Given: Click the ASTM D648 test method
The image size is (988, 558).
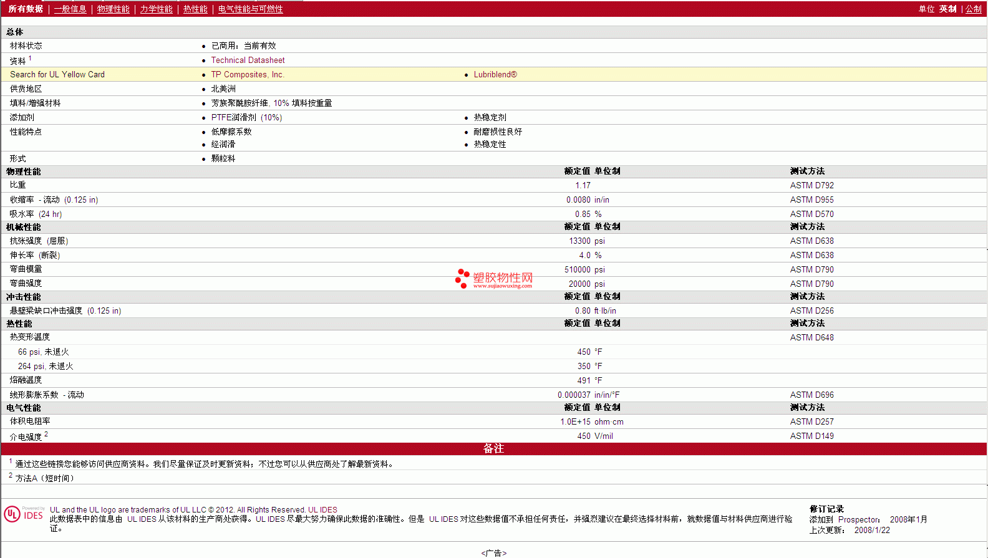Looking at the screenshot, I should tap(811, 338).
